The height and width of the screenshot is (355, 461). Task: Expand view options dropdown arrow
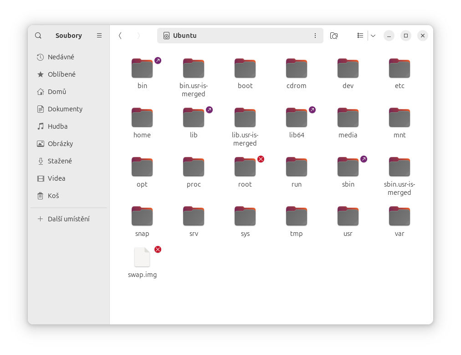[x=373, y=36]
